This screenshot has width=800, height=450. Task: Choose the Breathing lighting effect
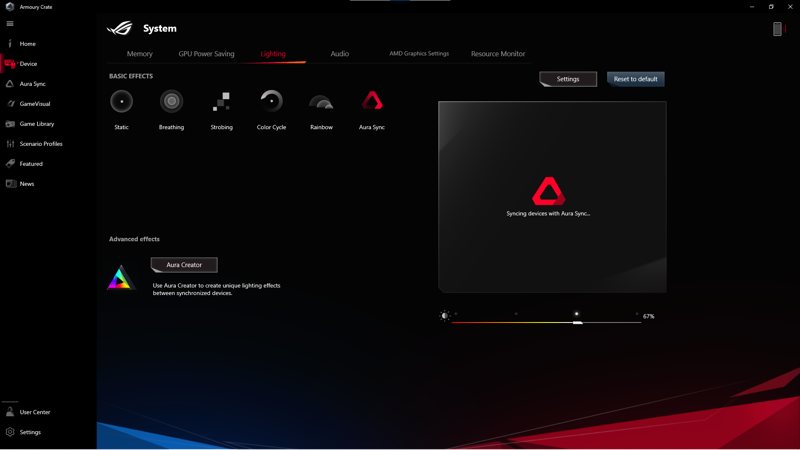point(171,101)
